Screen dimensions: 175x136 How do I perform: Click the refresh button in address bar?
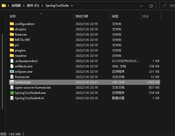pos(151,6)
